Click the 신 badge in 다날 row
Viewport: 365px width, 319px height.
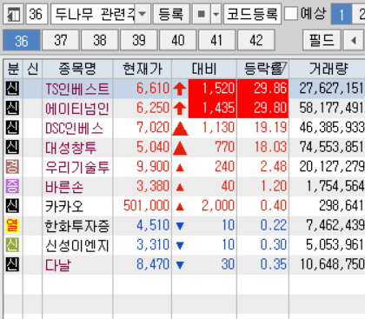click(12, 264)
